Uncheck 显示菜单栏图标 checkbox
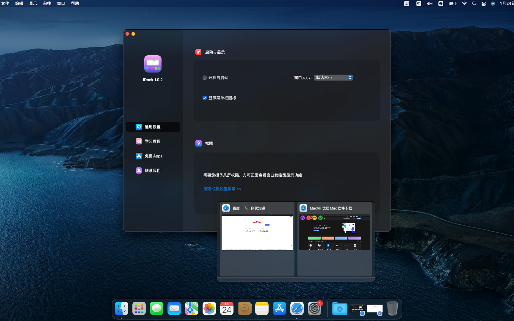The image size is (514, 321). pos(205,98)
